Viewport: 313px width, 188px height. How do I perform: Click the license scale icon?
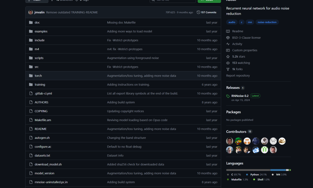click(228, 38)
